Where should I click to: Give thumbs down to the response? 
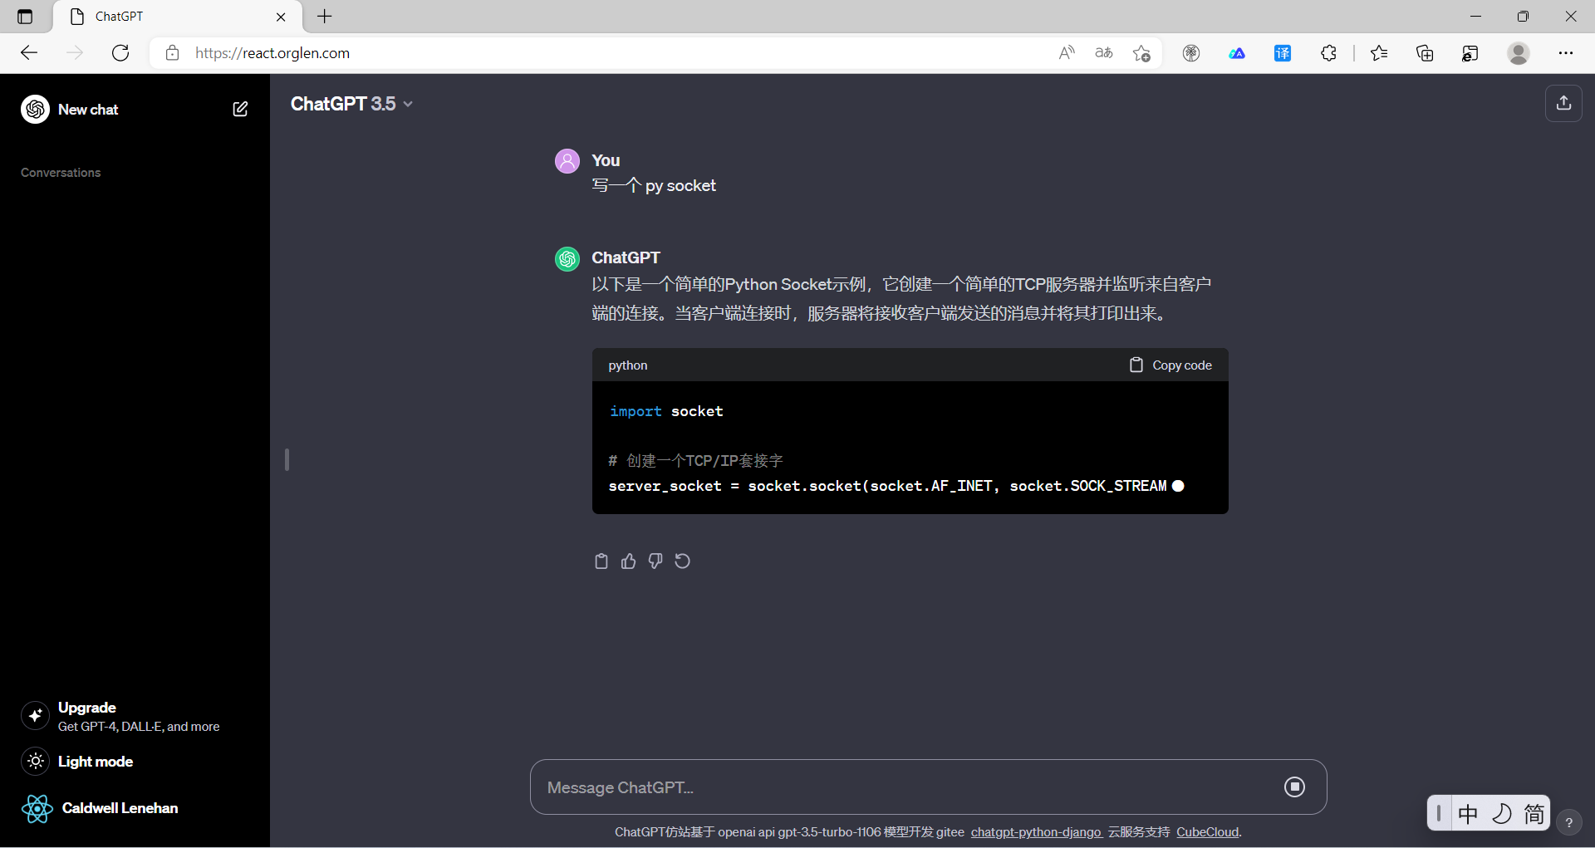(x=655, y=561)
